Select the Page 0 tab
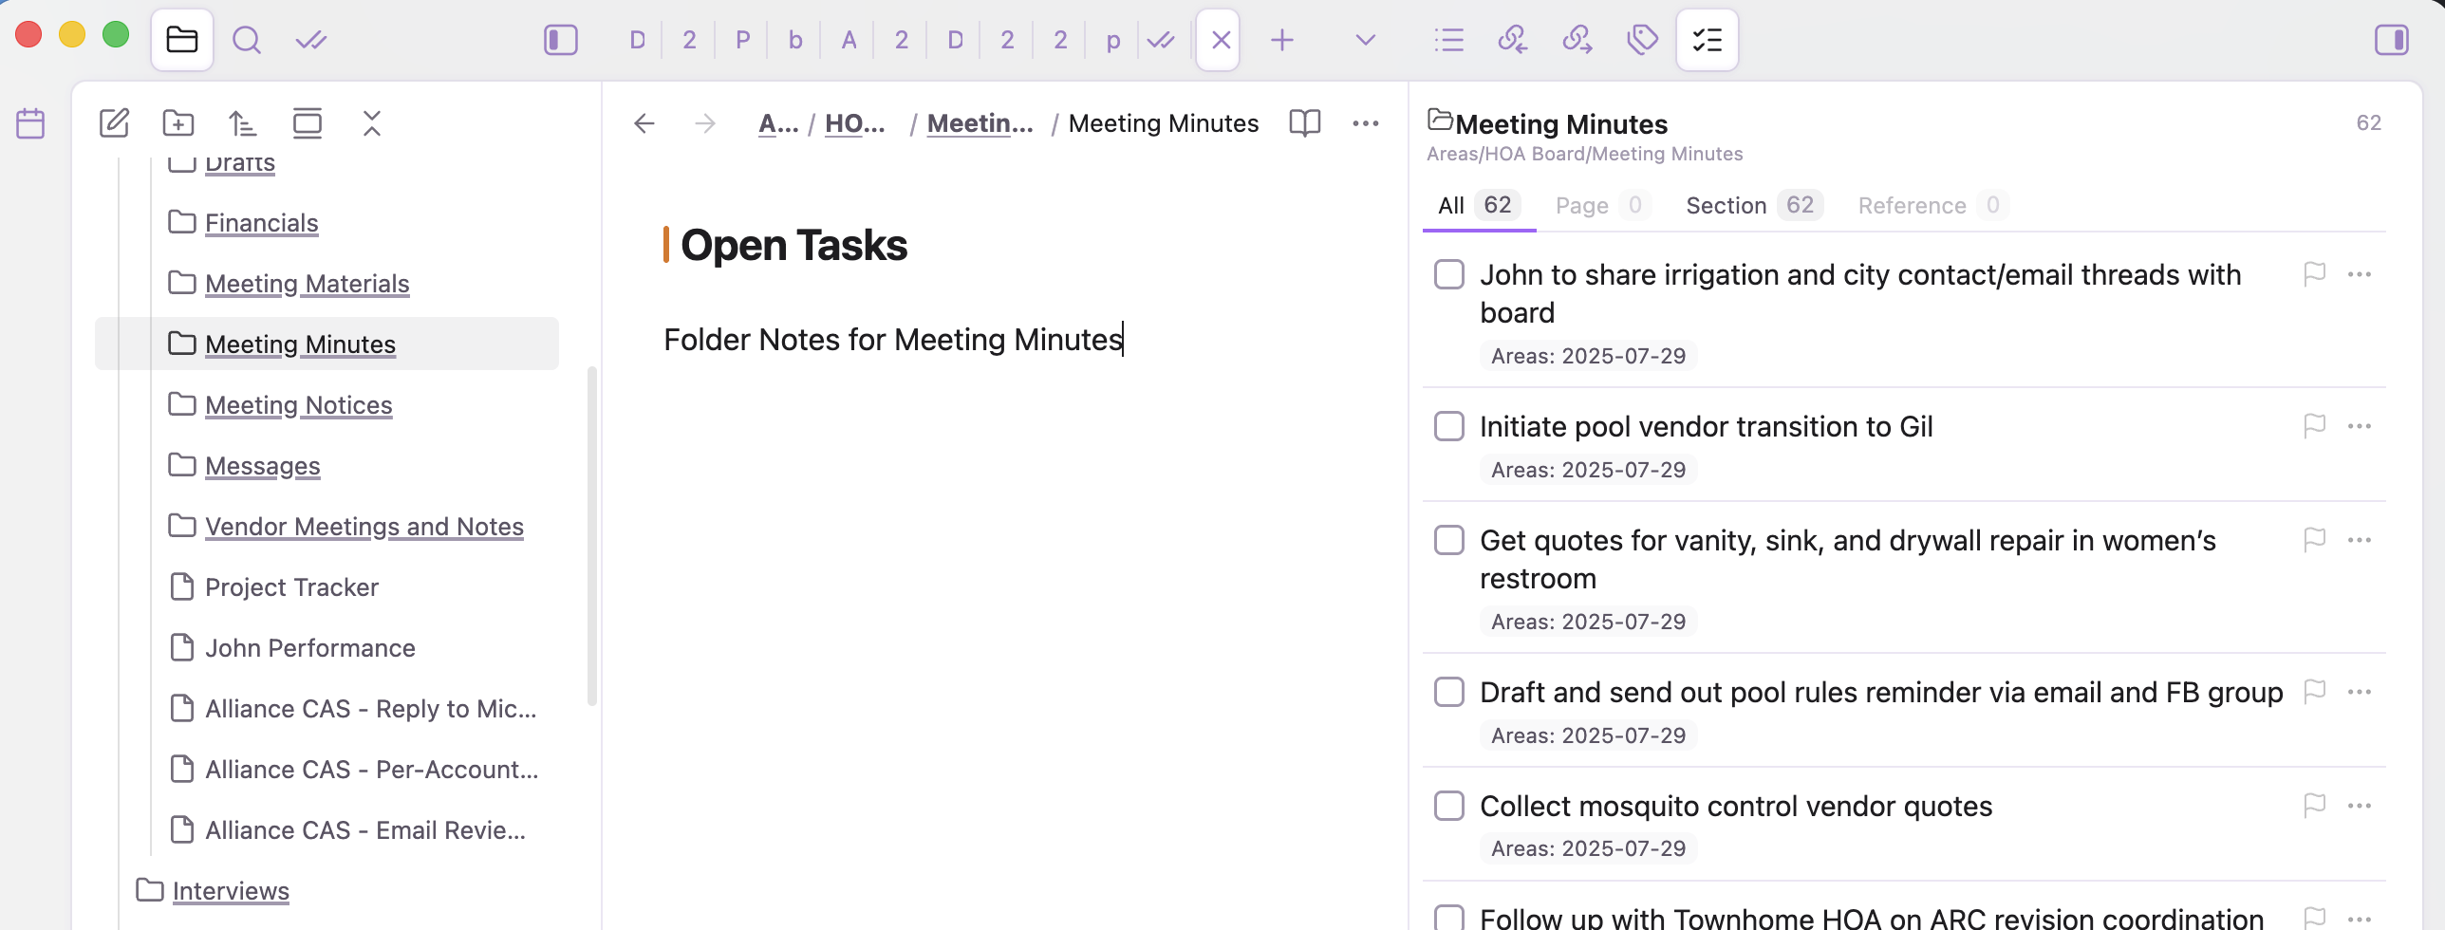Viewport: 2445px width, 930px height. coord(1602,206)
